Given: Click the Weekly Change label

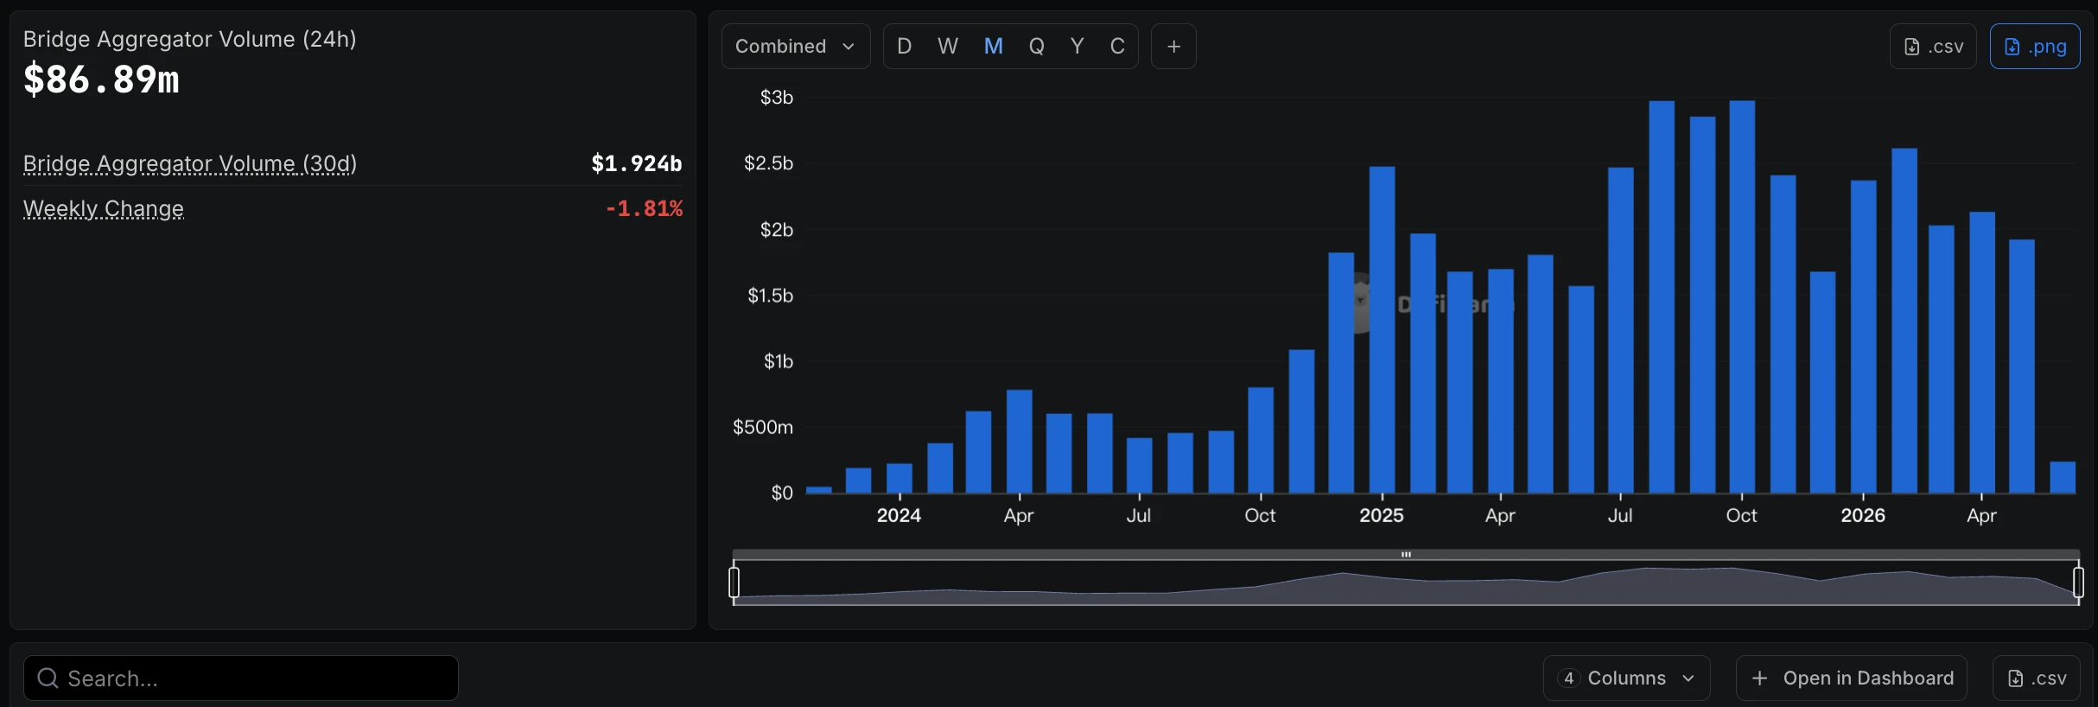Looking at the screenshot, I should click(104, 209).
